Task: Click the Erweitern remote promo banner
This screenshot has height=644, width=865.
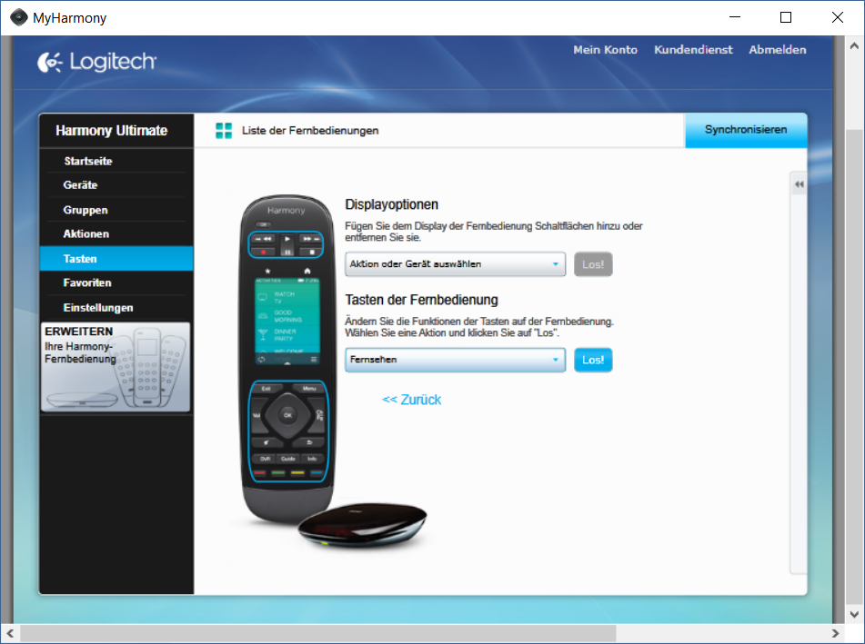Action: [116, 368]
